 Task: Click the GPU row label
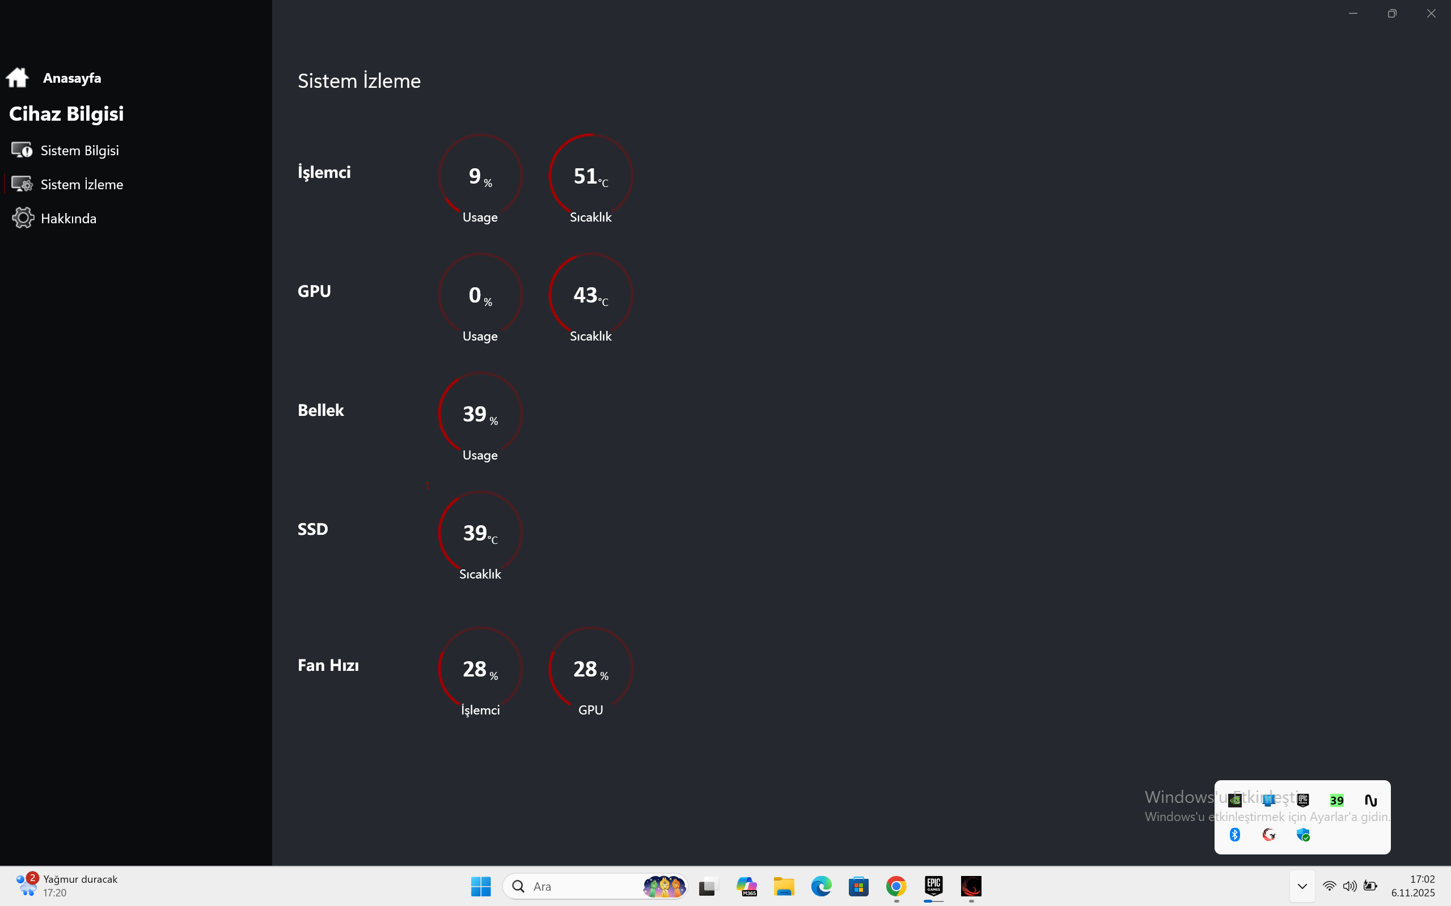click(x=314, y=291)
